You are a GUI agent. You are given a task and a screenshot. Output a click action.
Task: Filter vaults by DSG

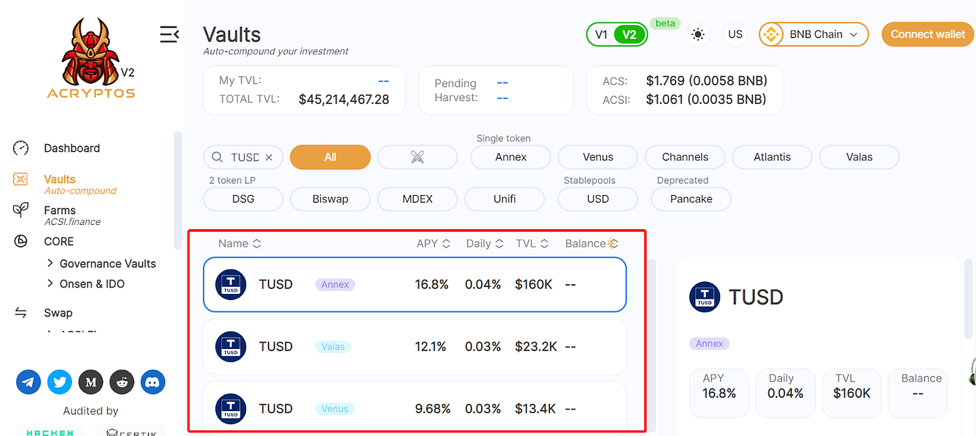[x=243, y=199]
